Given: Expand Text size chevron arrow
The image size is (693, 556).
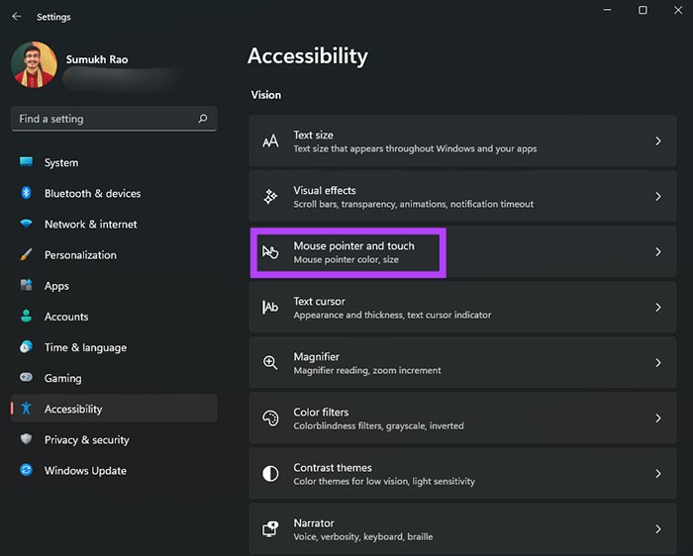Looking at the screenshot, I should 657,141.
